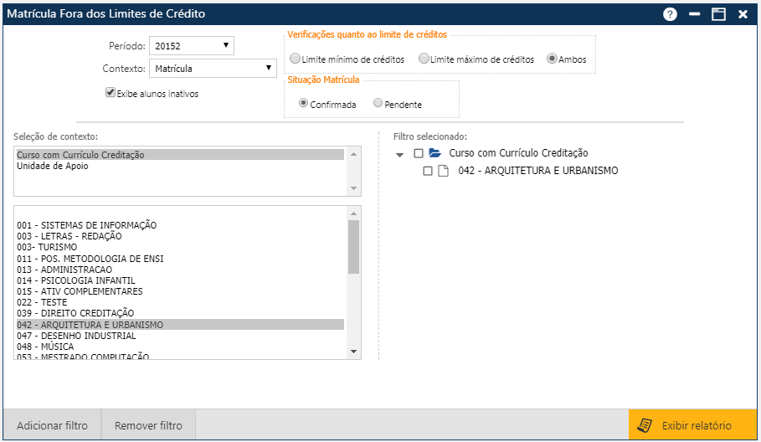Screen dimensions: 761x442
Task: Maximize the window using title bar icon
Action: [x=717, y=14]
